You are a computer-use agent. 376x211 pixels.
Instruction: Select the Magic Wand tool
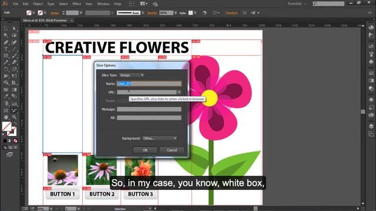coord(6,35)
